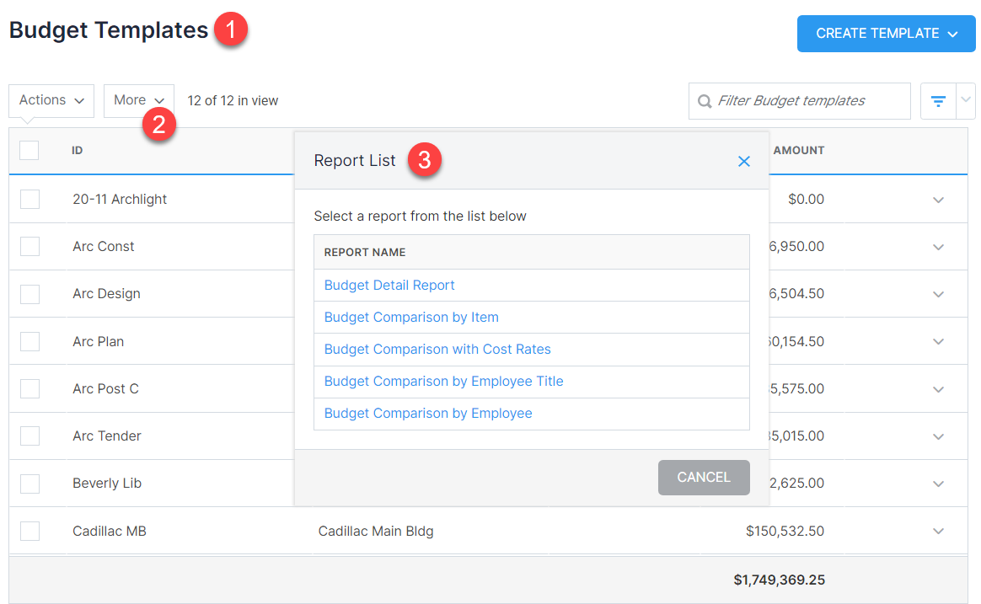This screenshot has height=604, width=981.
Task: Click the magnifying glass in the filter box
Action: [705, 100]
